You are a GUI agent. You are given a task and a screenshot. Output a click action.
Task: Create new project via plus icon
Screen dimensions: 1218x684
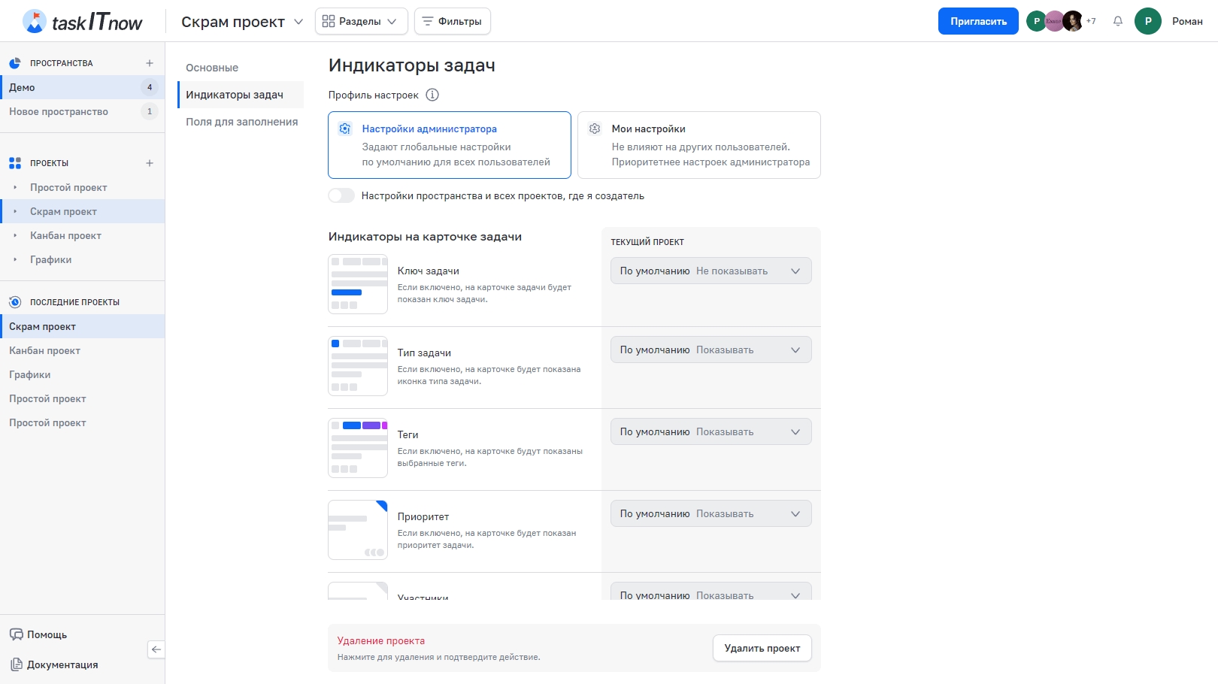150,163
